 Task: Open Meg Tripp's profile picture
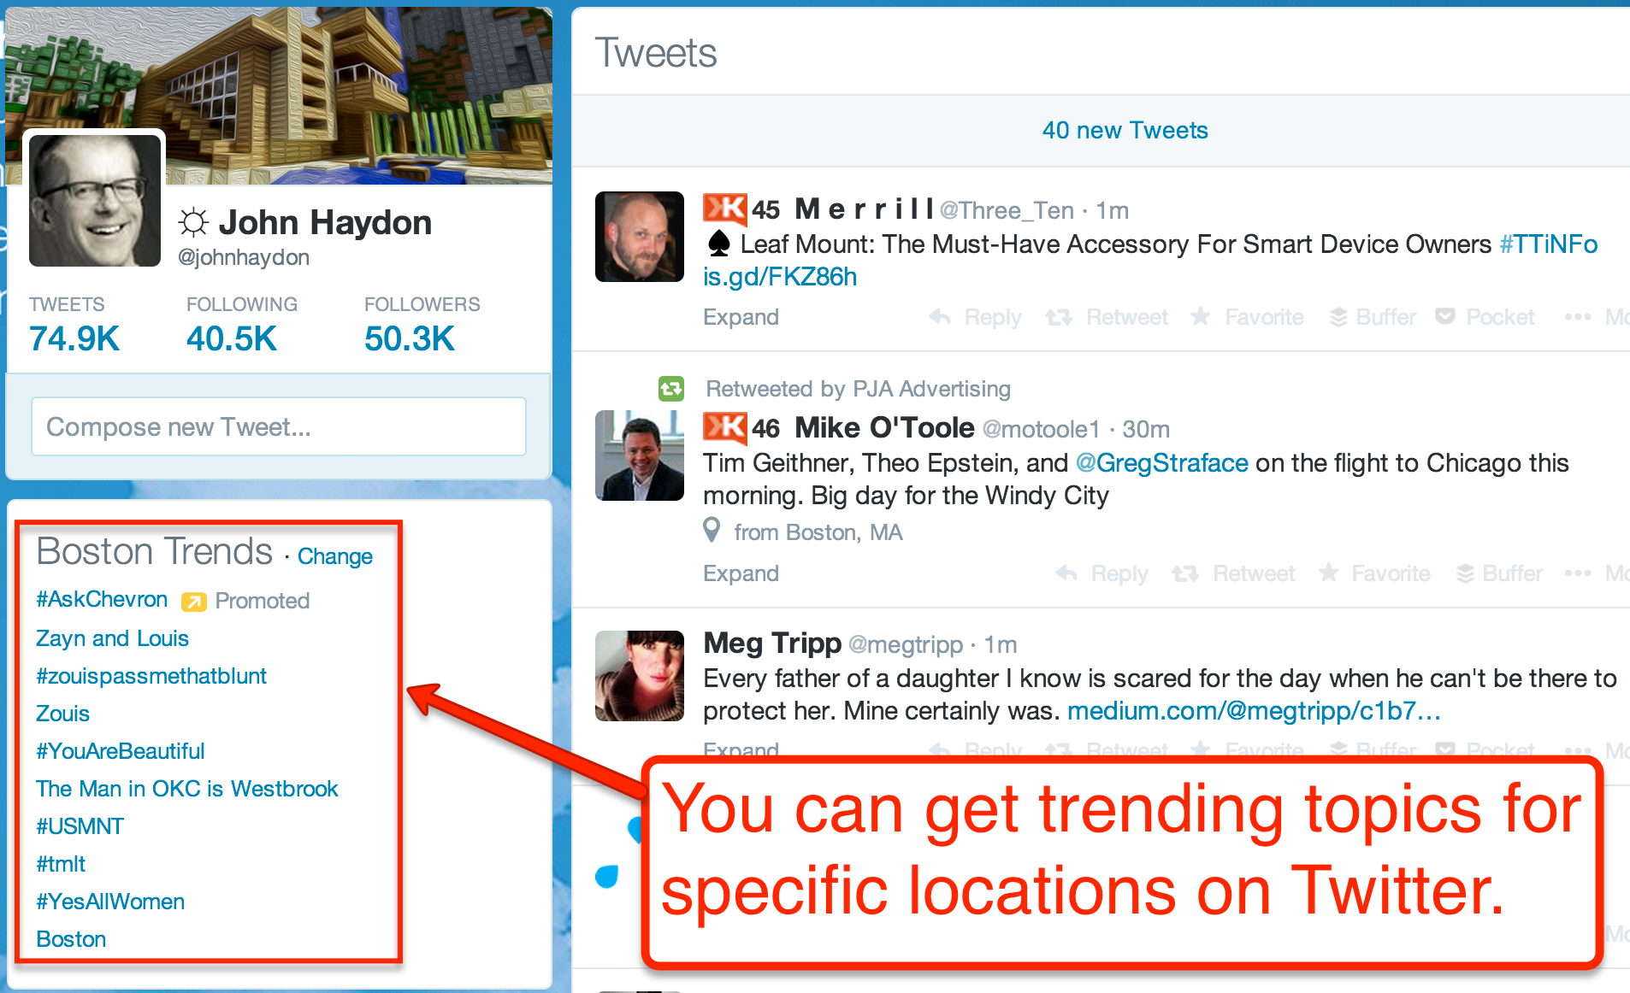[640, 676]
